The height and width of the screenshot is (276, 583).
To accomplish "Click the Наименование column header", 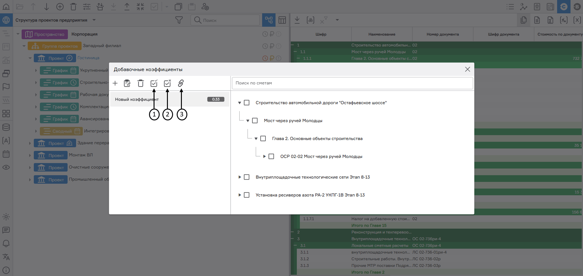I will [382, 34].
